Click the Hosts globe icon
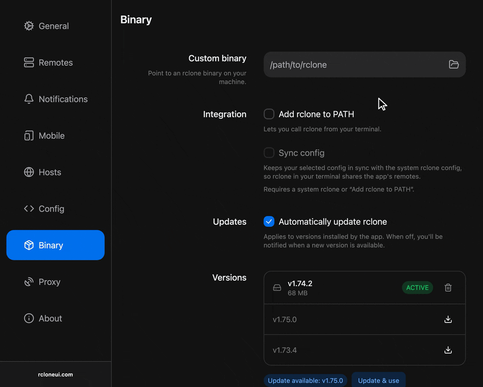Image resolution: width=483 pixels, height=387 pixels. tap(29, 172)
